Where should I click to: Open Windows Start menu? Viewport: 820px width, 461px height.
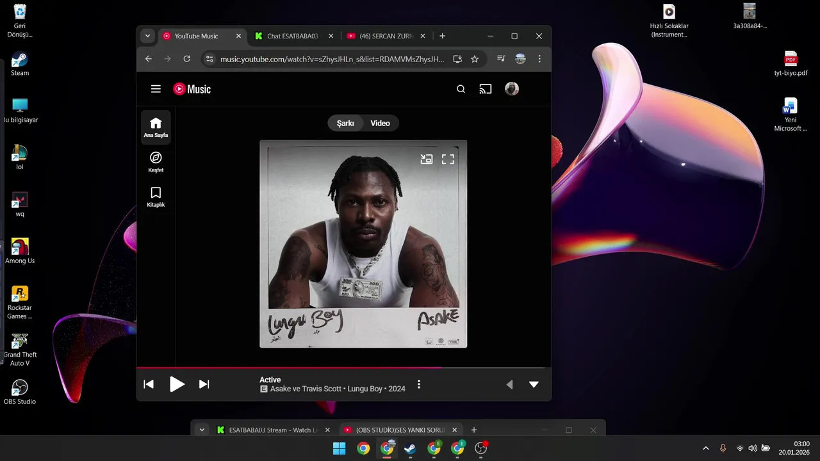[x=340, y=448]
